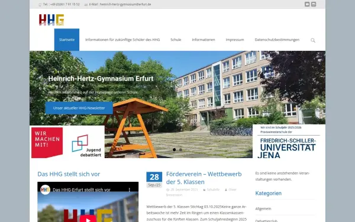Open the Debattierclub category
The height and width of the screenshot is (222, 355).
[266, 220]
